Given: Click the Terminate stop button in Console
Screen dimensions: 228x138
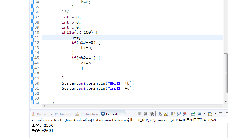Looking at the screenshot, I should [x=139, y=114].
